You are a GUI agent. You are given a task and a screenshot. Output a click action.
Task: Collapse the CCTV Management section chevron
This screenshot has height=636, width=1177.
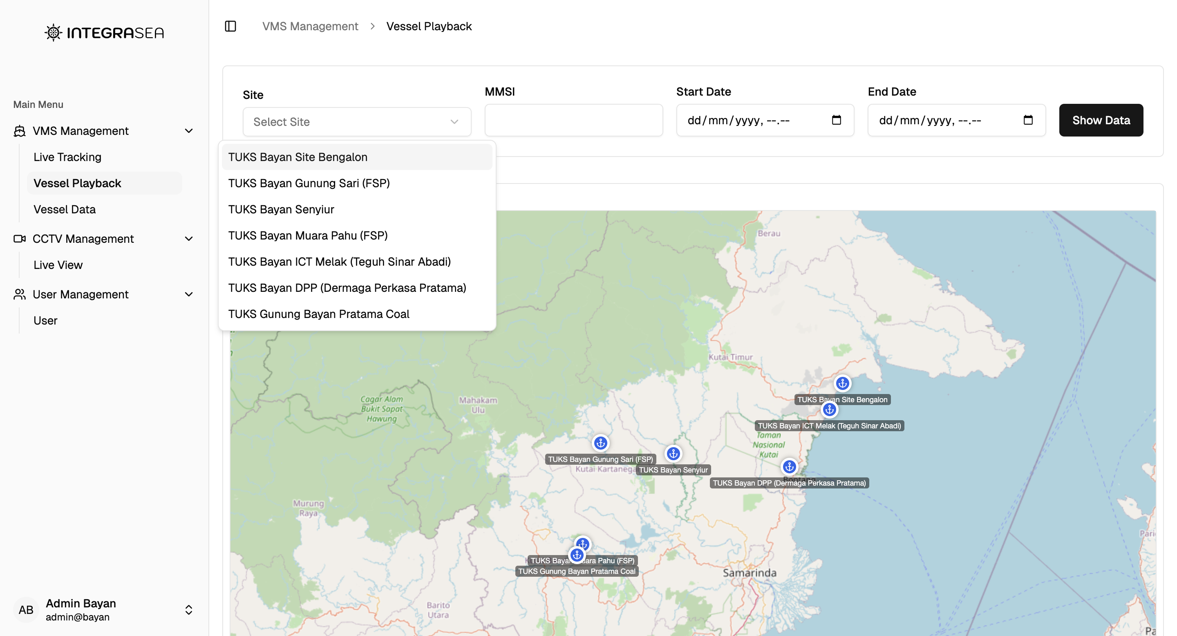point(189,239)
